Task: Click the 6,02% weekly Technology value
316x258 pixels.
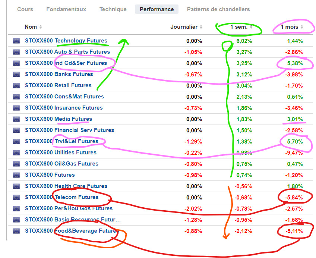Action: click(x=244, y=41)
